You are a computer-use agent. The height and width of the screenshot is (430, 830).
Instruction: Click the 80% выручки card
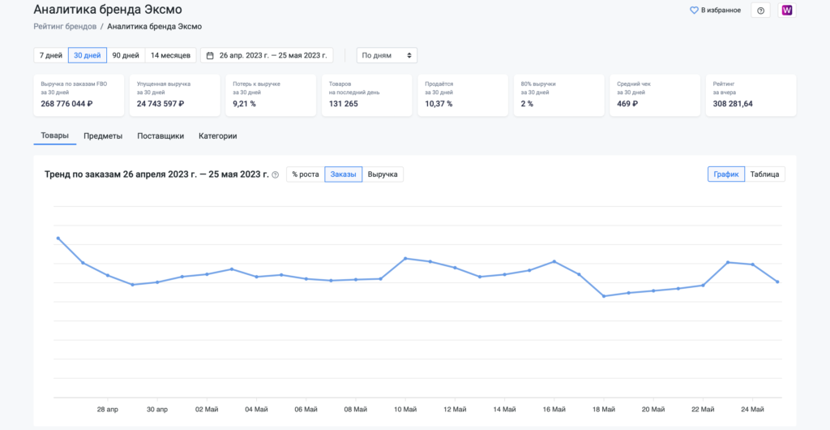tap(559, 95)
